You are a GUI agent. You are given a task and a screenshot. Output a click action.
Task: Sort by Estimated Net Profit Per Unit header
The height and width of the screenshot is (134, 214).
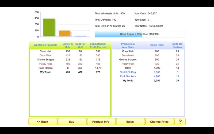tap(98, 46)
